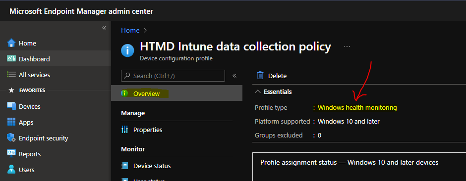Click the Windows health monitoring value
The height and width of the screenshot is (181, 466).
tap(357, 107)
